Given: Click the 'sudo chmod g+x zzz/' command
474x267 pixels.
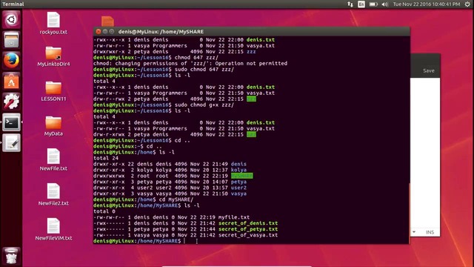Looking at the screenshot, I should (x=204, y=105).
